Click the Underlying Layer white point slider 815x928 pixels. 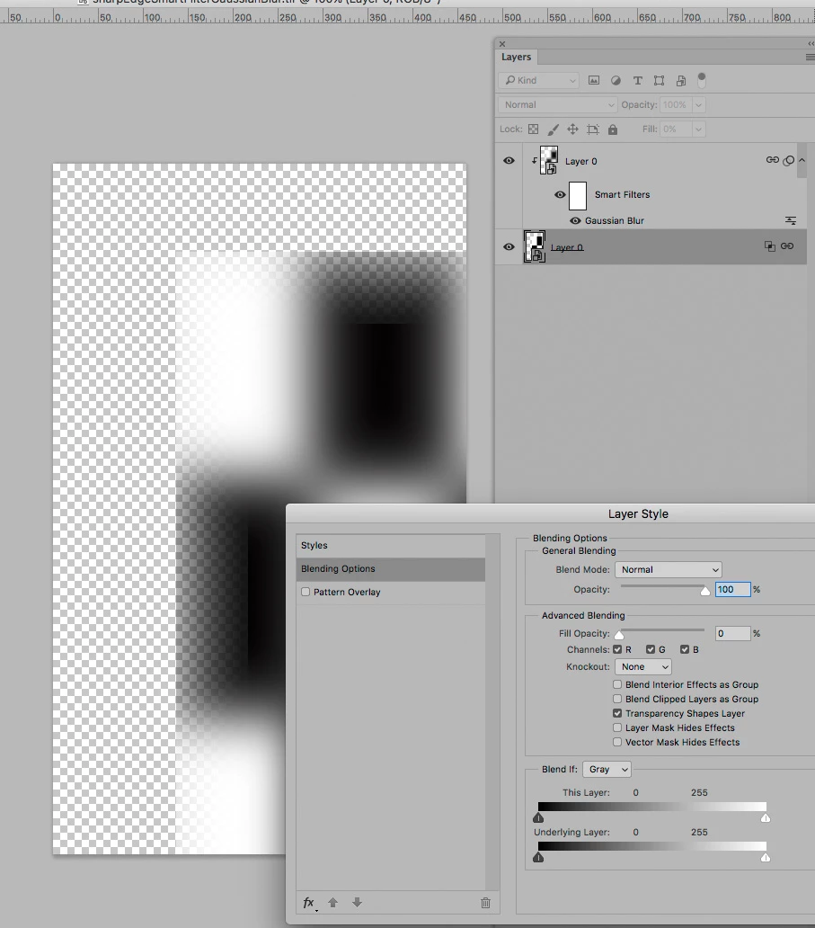click(x=766, y=858)
